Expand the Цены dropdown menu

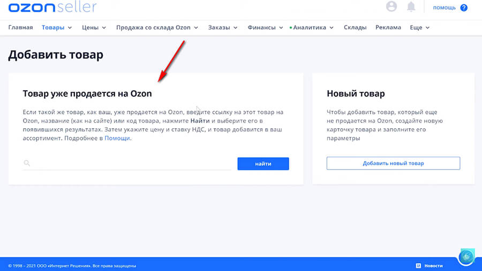(x=94, y=27)
